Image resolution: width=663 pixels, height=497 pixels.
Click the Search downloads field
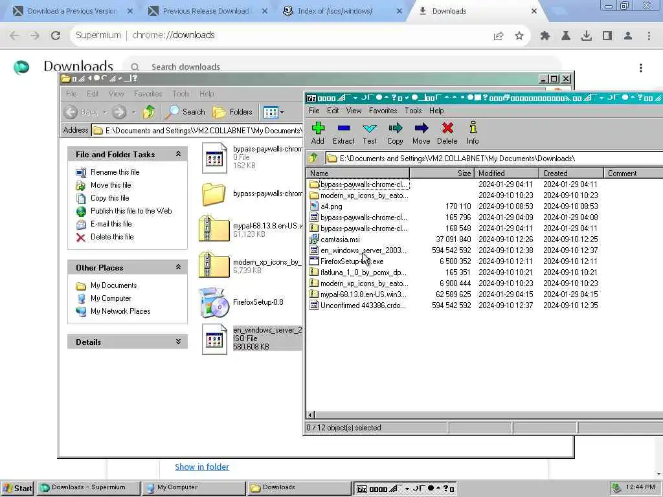click(x=343, y=67)
